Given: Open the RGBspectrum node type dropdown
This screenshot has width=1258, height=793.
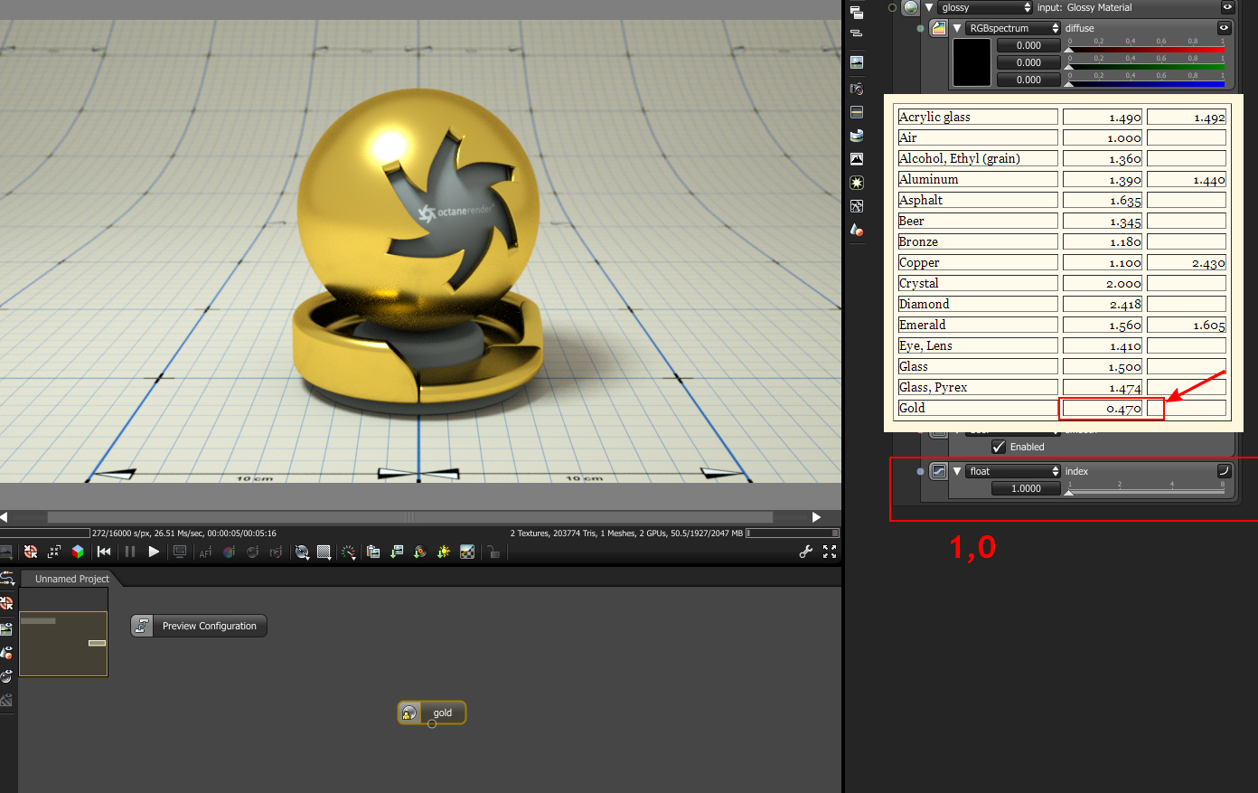Looking at the screenshot, I should coord(1012,28).
